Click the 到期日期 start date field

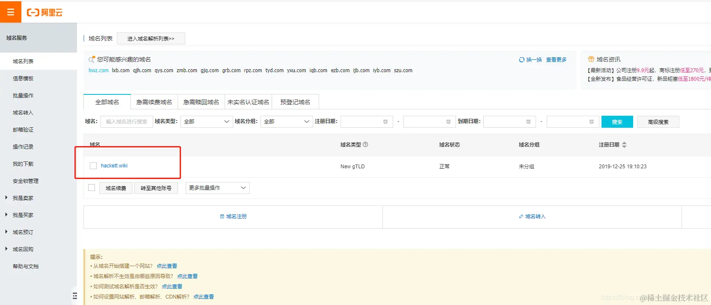pyautogui.click(x=510, y=122)
